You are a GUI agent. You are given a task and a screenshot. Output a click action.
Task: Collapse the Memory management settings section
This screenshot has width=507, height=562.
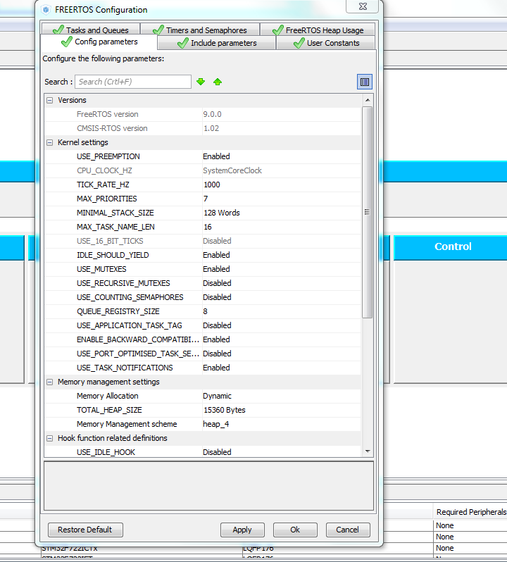[50, 382]
